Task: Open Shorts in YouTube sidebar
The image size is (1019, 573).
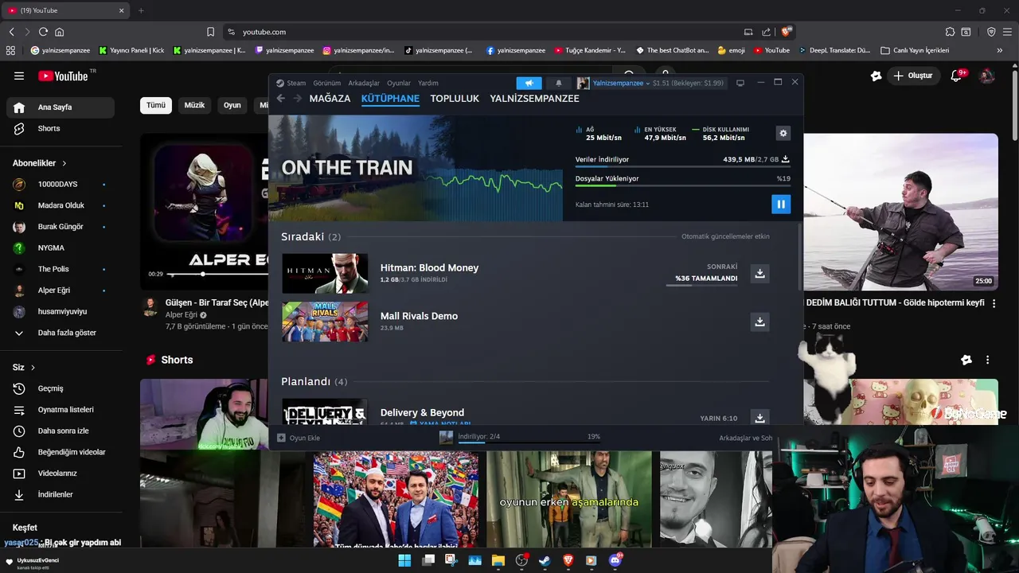Action: (61, 128)
